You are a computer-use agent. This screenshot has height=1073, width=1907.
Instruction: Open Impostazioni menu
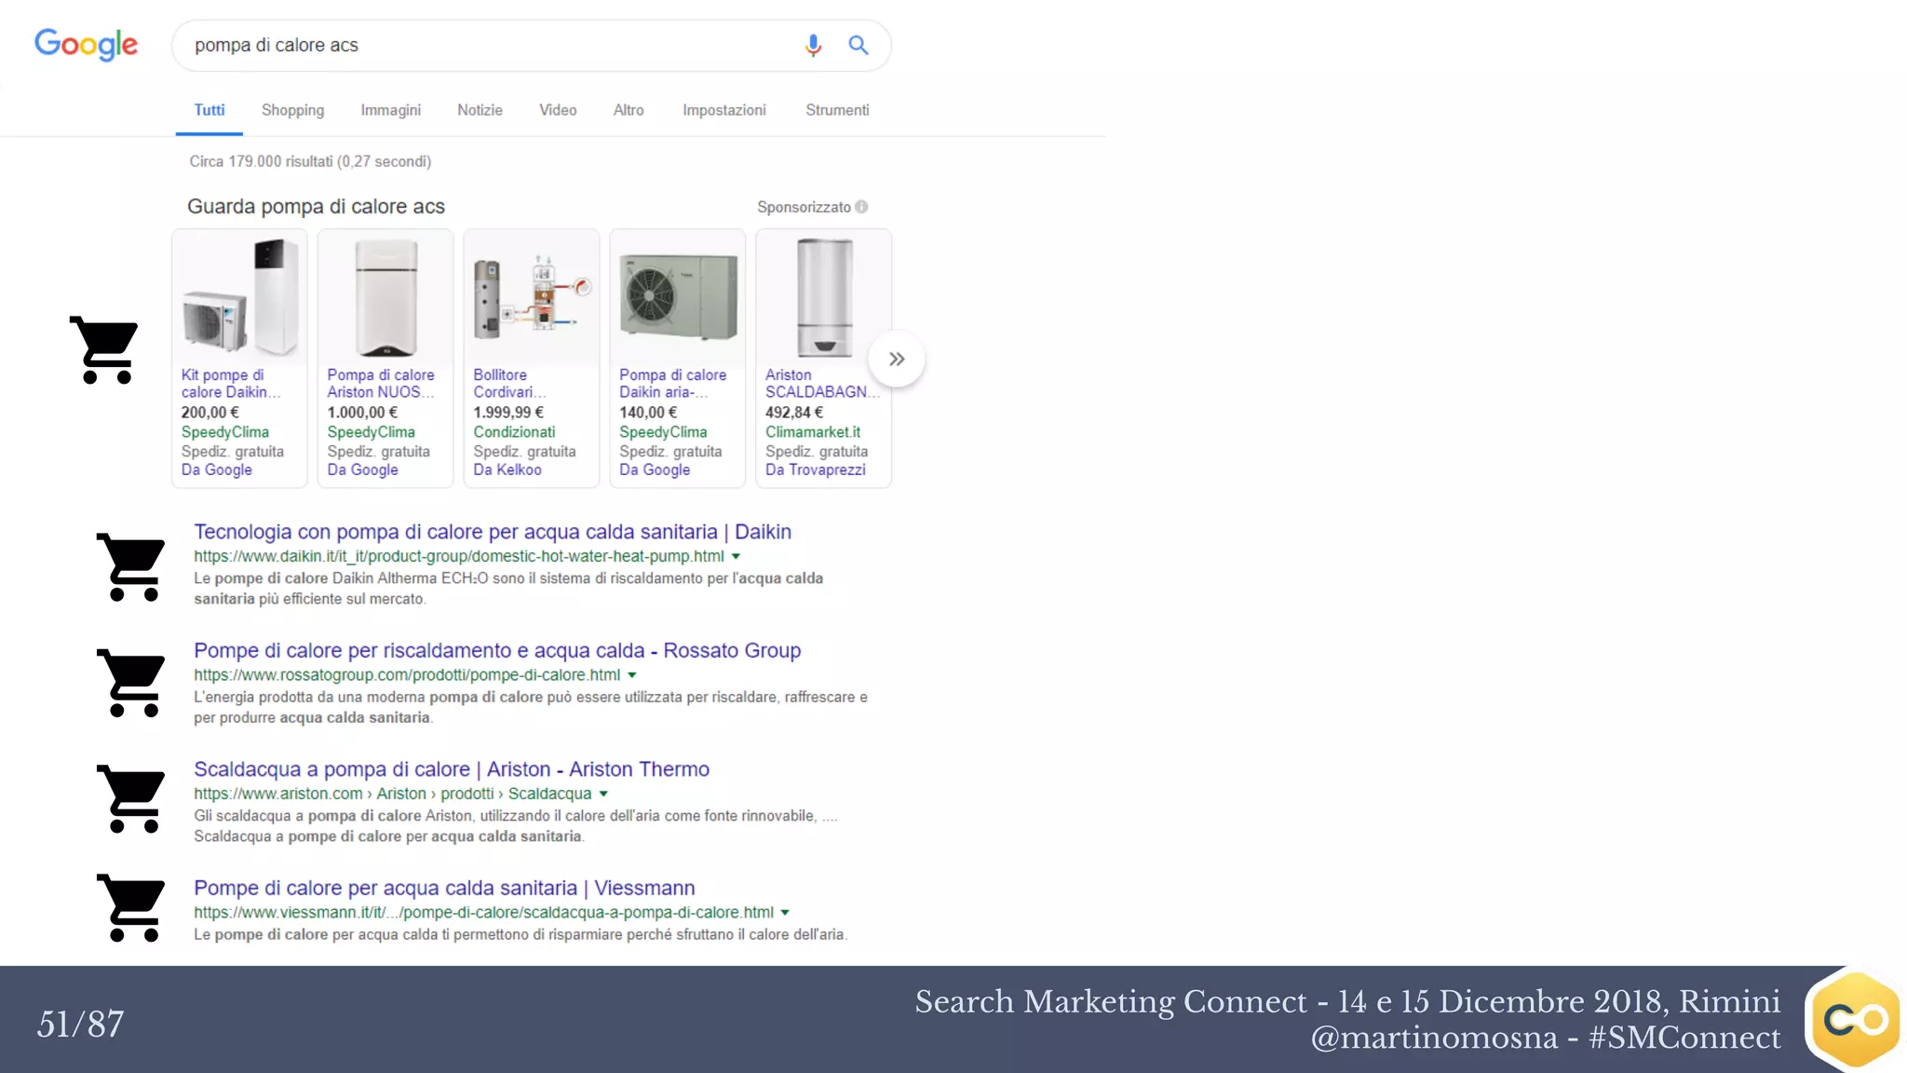coord(724,110)
